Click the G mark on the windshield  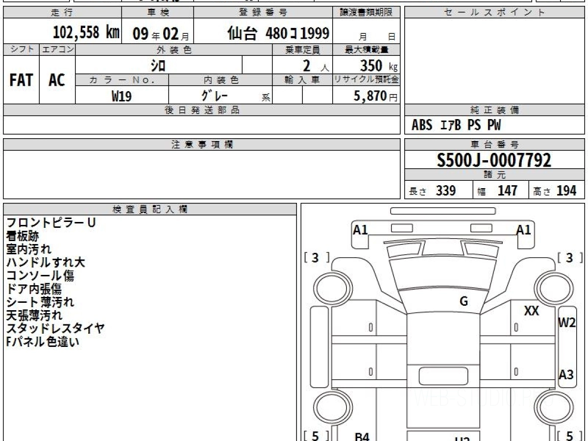[464, 301]
